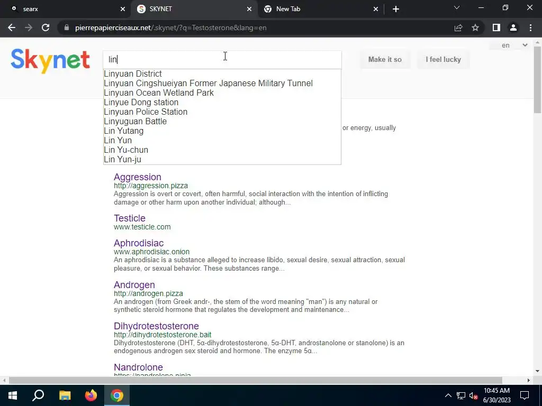
Task: Open the Aggression result link
Action: tap(138, 177)
